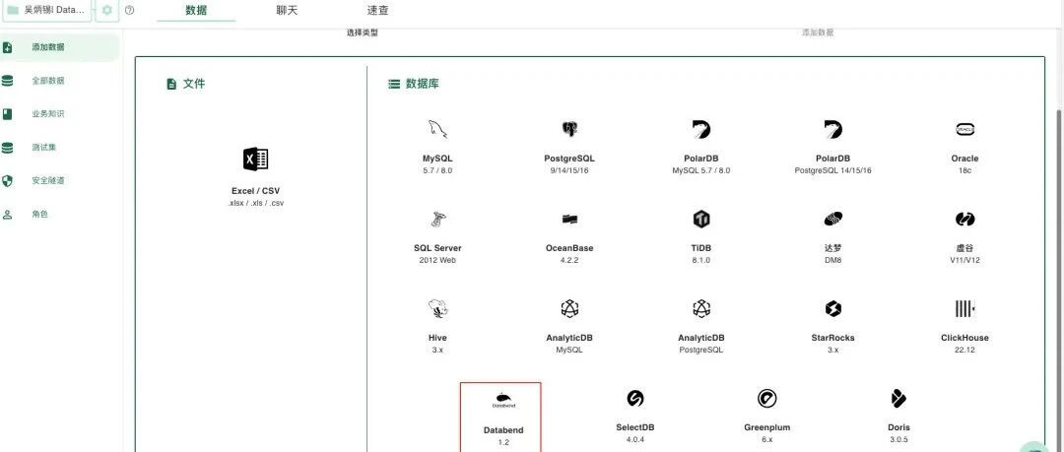Screen dimensions: 1064x452
Task: Choose the TiDB database icon
Action: 701,219
